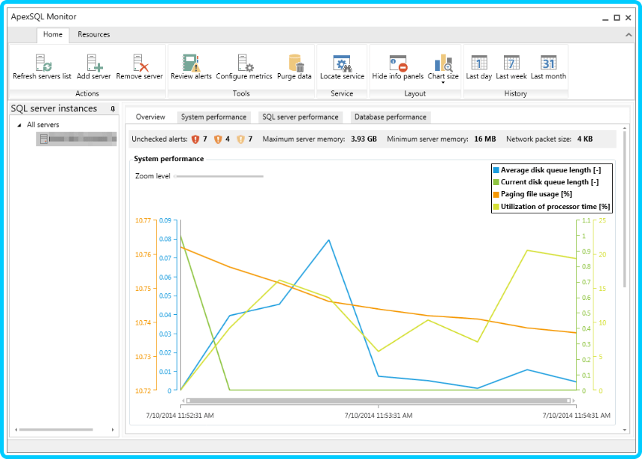
Task: Select the blurred server instance in tree
Action: (x=77, y=140)
